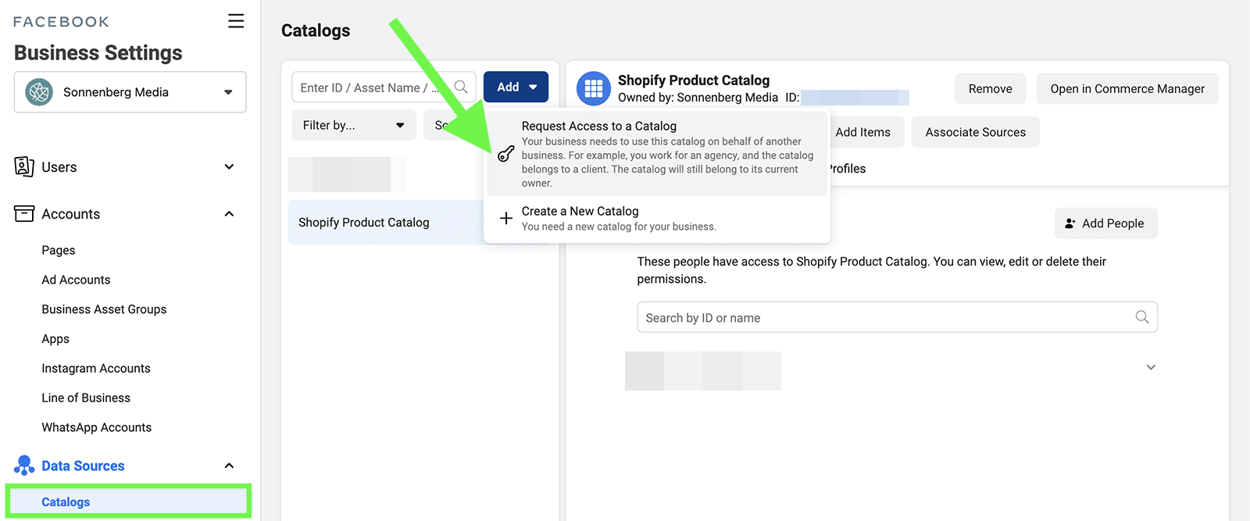Choose Request Access to a Catalog

[x=657, y=154]
